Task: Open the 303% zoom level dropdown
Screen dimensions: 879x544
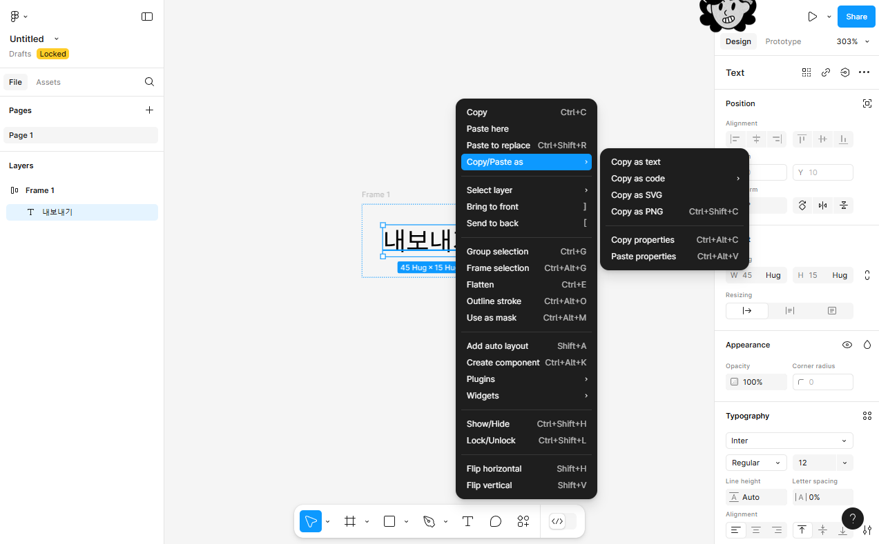Action: point(852,41)
